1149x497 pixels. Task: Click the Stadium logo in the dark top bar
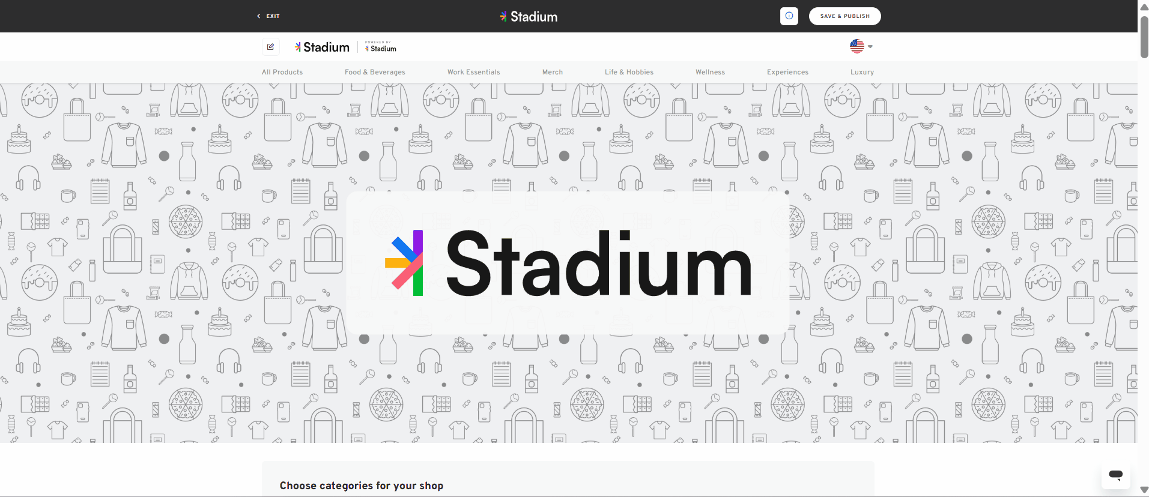(x=529, y=17)
